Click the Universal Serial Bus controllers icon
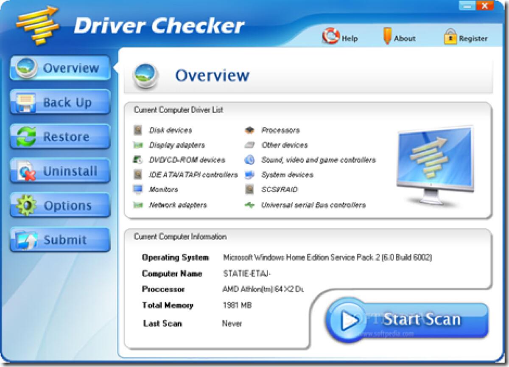This screenshot has width=509, height=367. 250,205
